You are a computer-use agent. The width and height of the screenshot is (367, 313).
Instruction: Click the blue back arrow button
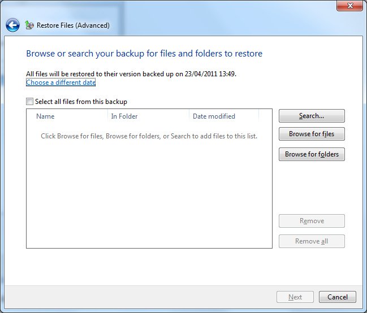tap(12, 25)
